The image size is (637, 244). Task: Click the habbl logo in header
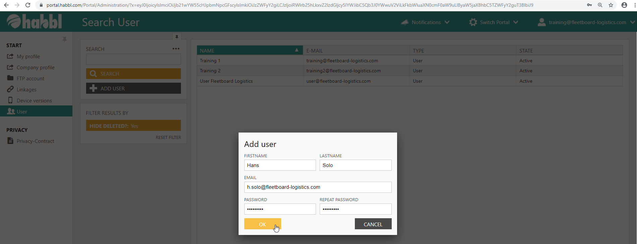34,22
